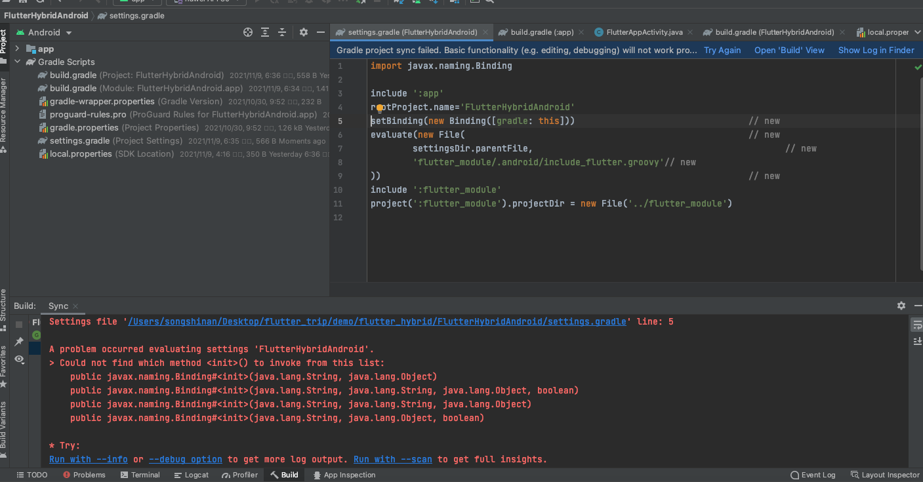Expand the app module node
Image resolution: width=923 pixels, height=482 pixels.
tap(18, 49)
